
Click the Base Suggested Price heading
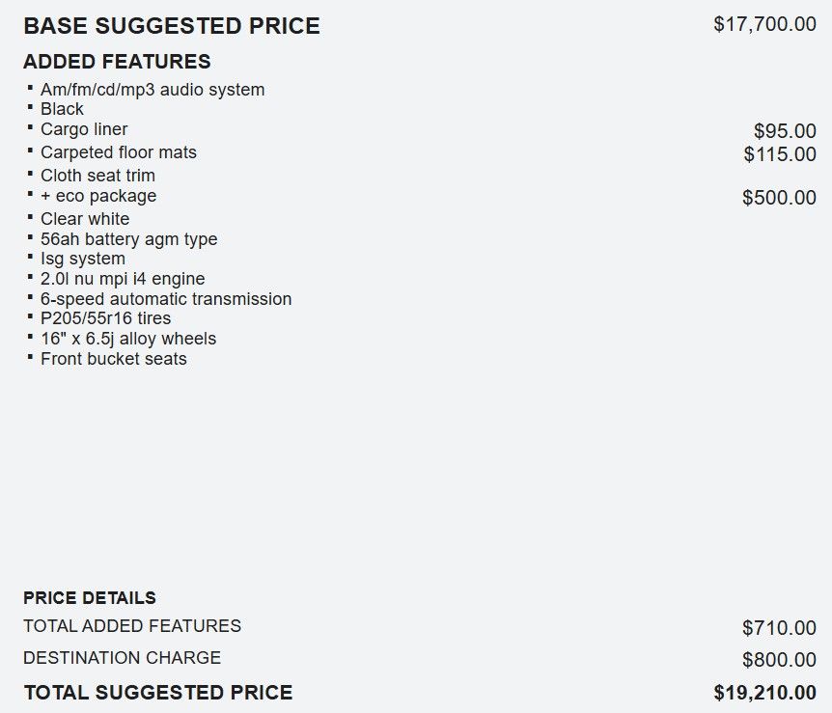[171, 26]
